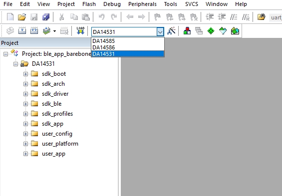Click the New file icon
Image resolution: width=282 pixels, height=196 pixels.
pyautogui.click(x=10, y=17)
